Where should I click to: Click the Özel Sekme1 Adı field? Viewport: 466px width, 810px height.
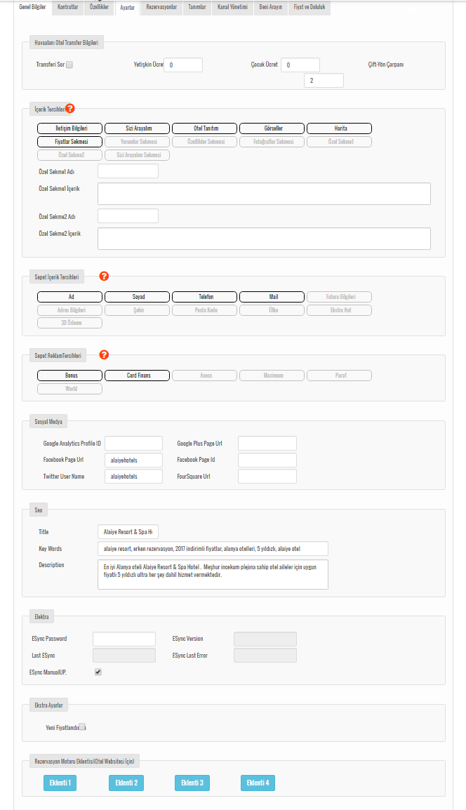tap(128, 171)
